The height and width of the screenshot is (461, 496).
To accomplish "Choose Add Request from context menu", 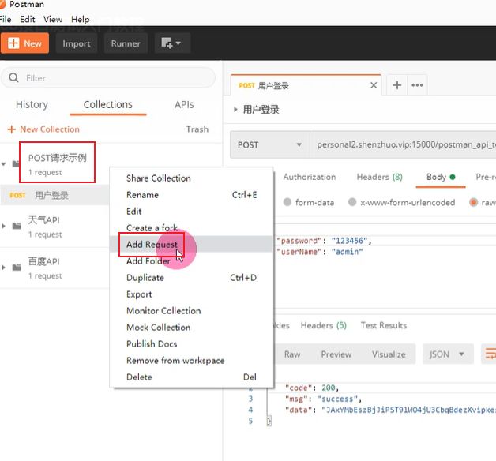I will tap(152, 245).
